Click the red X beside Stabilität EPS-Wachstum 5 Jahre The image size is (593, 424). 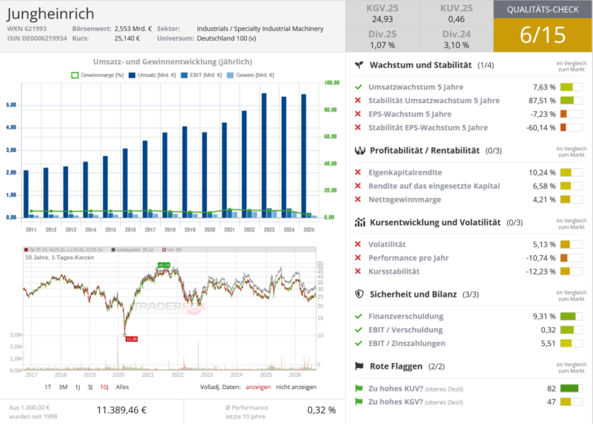[357, 128]
